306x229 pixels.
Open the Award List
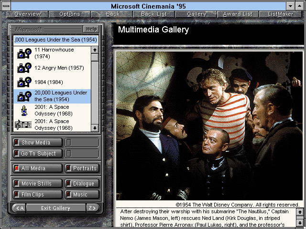click(238, 14)
